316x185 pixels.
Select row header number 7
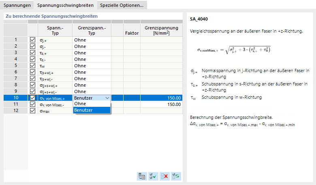point(15,79)
